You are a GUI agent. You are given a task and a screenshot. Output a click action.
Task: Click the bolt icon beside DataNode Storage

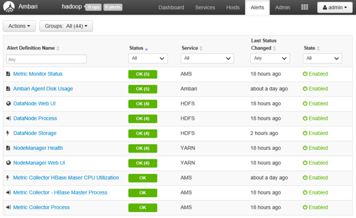pos(8,133)
